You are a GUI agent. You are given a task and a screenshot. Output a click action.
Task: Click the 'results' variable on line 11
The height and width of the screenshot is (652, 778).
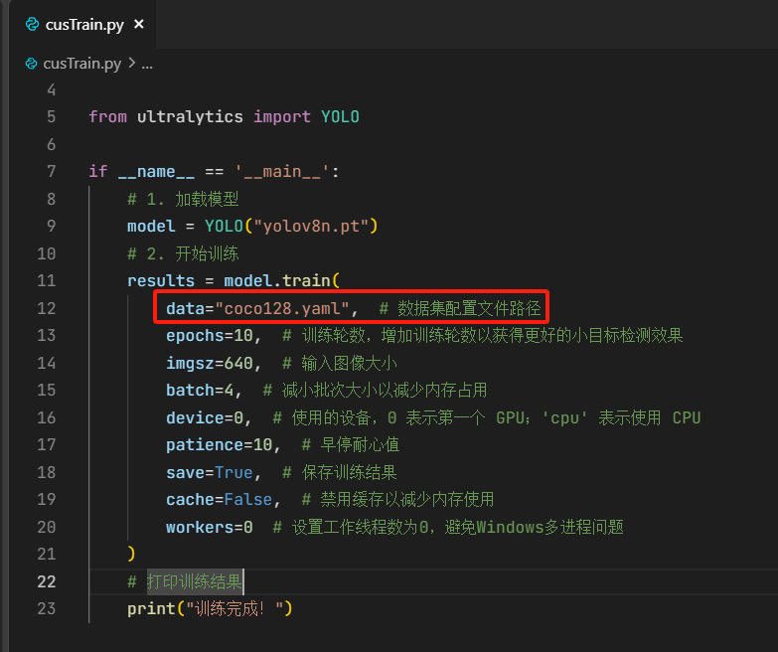(x=161, y=281)
